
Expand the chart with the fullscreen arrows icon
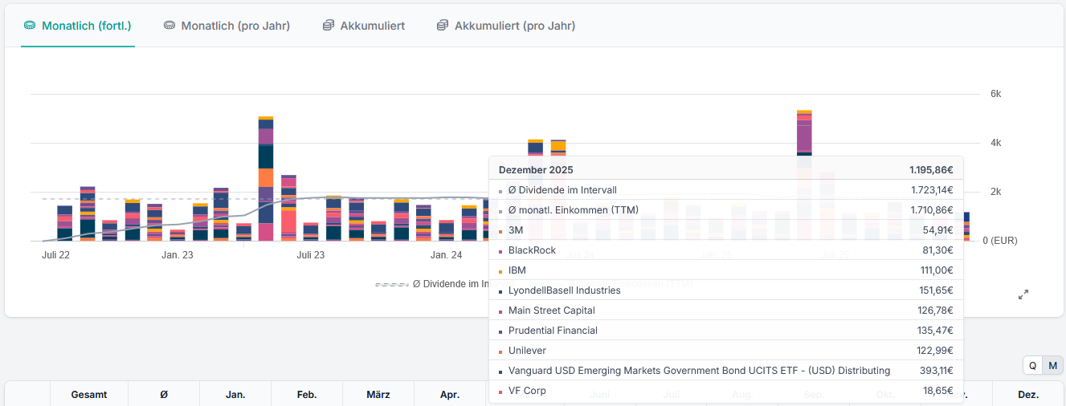[1023, 294]
